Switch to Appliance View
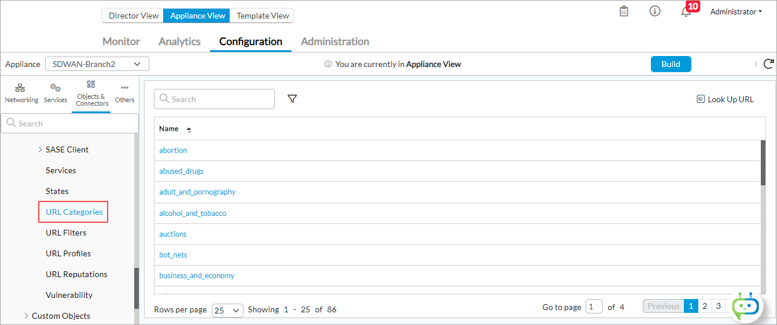The image size is (777, 325). 197,16
